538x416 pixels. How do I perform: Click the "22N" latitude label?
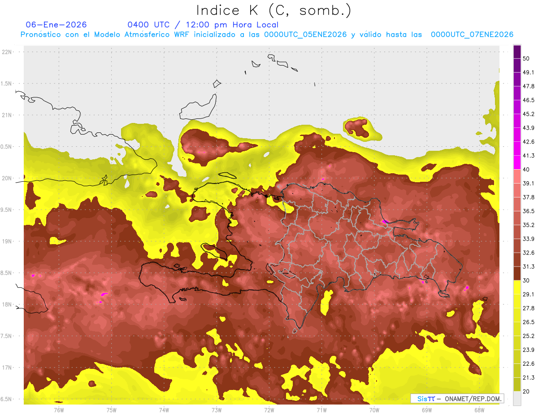8,52
